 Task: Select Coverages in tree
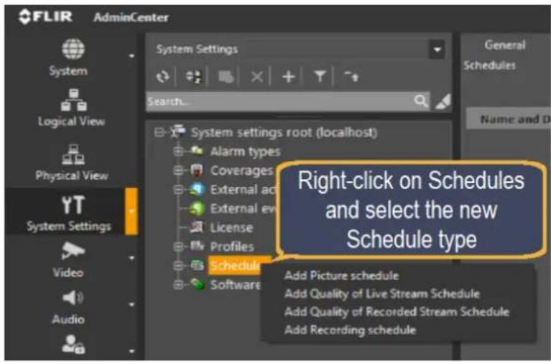pyautogui.click(x=242, y=170)
